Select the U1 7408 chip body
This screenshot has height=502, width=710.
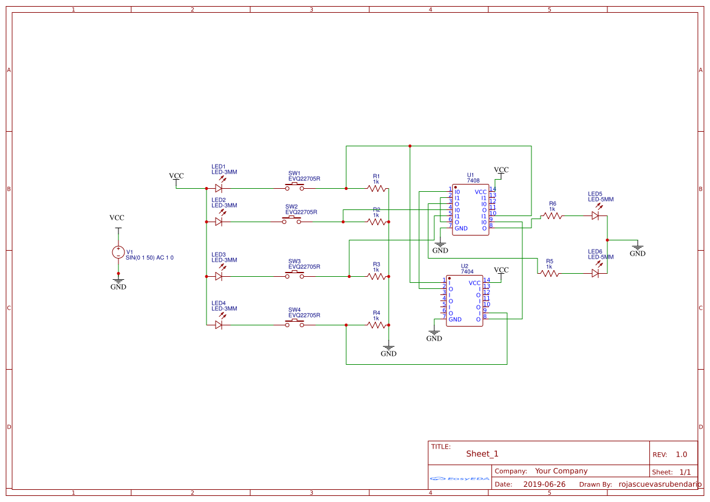[471, 209]
